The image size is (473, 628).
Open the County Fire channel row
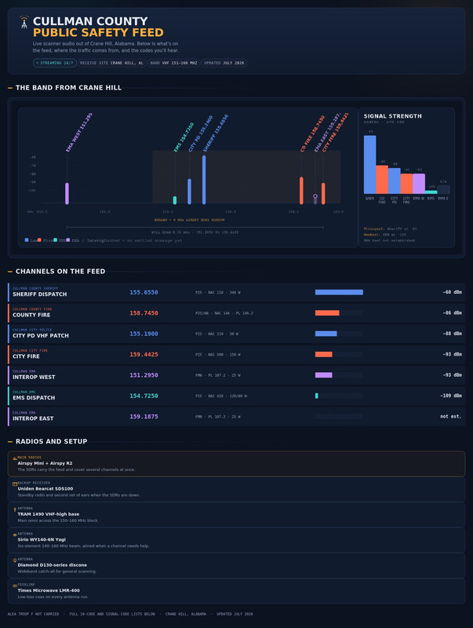click(236, 313)
